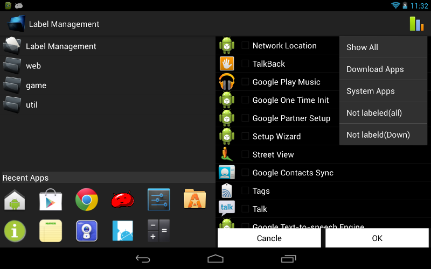Tap the battery charging status icon

point(405,5)
